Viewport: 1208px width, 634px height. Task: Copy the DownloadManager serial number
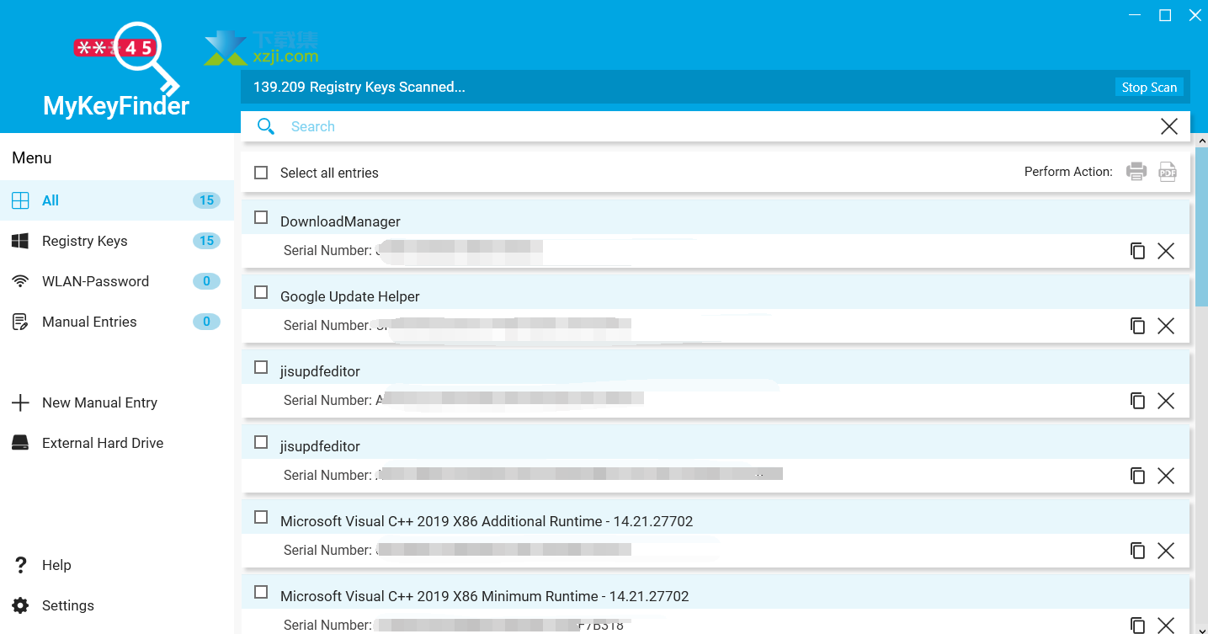click(1137, 251)
